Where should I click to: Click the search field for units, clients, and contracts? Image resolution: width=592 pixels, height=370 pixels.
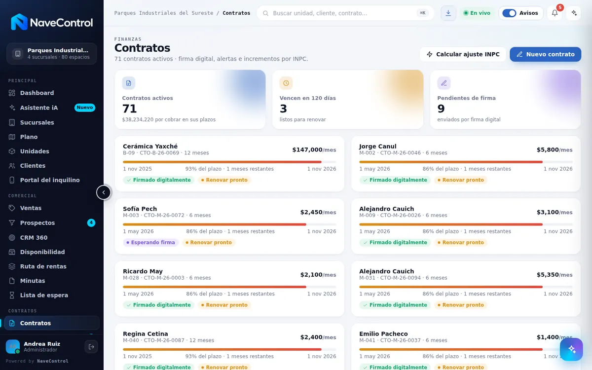[x=345, y=13]
